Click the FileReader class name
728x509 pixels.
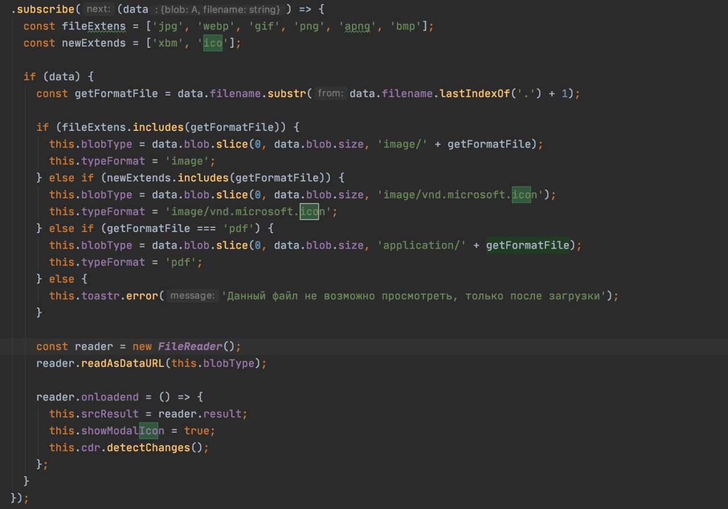[x=191, y=346]
